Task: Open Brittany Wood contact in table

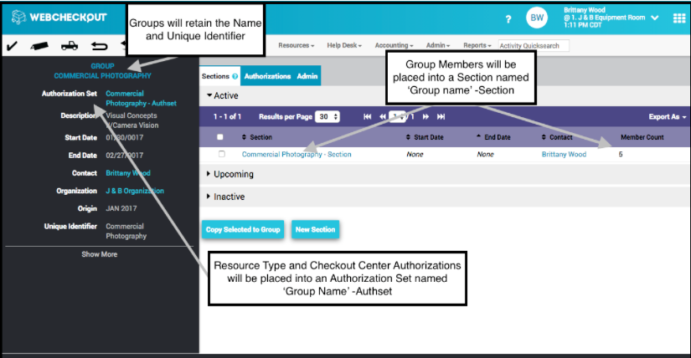Action: click(564, 154)
